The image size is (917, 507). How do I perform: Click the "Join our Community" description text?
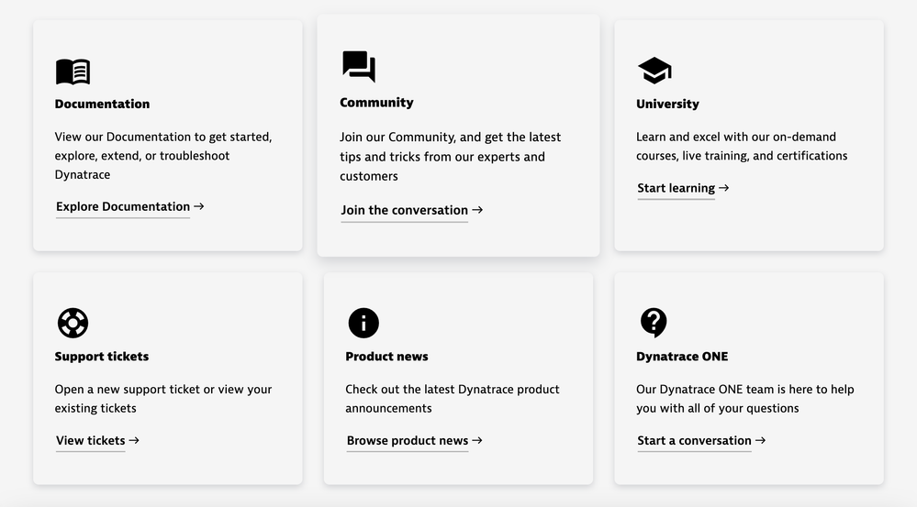[451, 157]
